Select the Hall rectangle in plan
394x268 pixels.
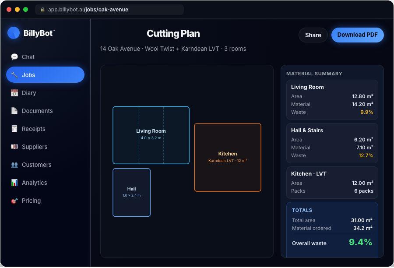[132, 192]
